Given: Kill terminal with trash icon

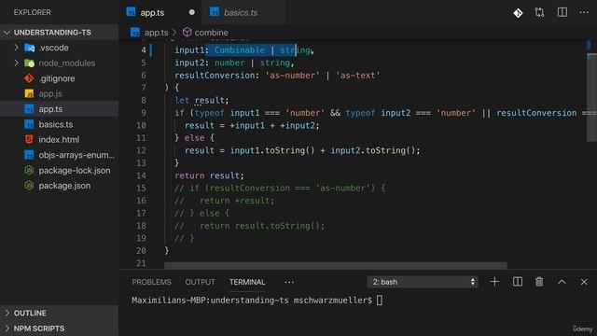Looking at the screenshot, I should coord(539,282).
